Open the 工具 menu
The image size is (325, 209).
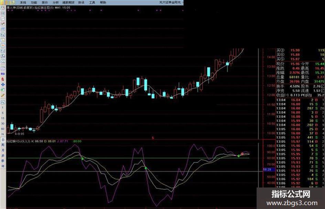[x=92, y=2]
